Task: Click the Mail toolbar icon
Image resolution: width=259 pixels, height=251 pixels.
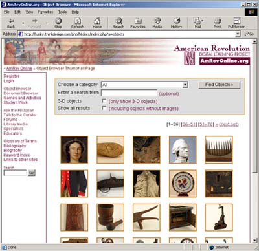Action: click(x=197, y=23)
